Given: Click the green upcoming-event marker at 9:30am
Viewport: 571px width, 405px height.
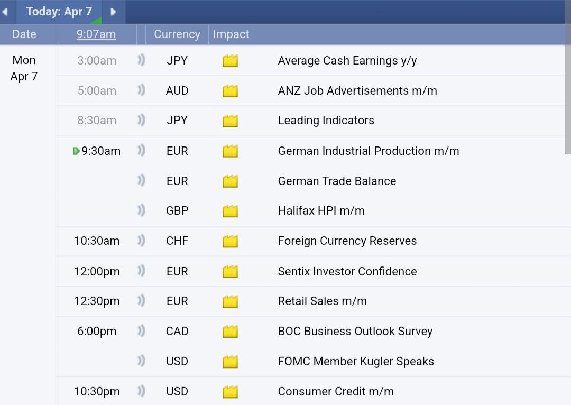Looking at the screenshot, I should click(x=76, y=151).
